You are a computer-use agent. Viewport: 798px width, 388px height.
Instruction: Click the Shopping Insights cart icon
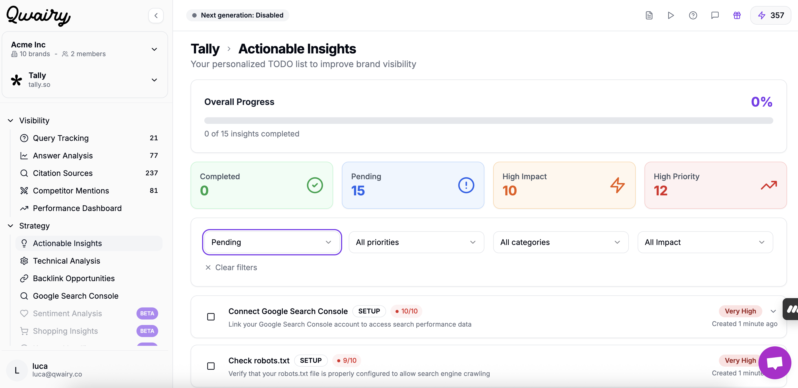24,331
